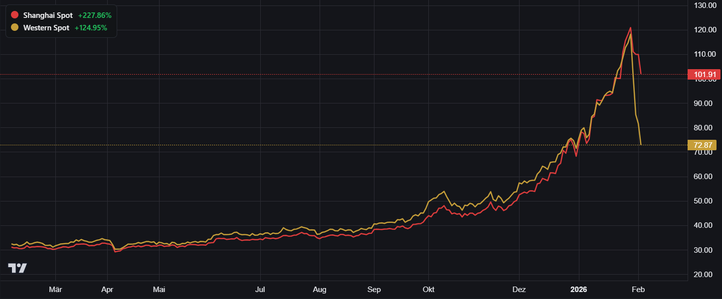Click the red Shanghai Spot legend dot

(x=14, y=15)
